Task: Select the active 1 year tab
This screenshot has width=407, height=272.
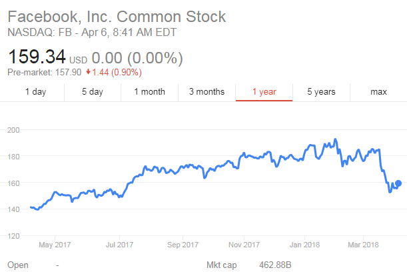Action: coord(264,92)
